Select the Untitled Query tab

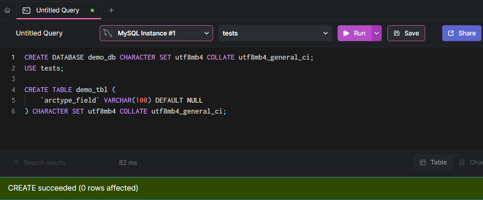click(57, 10)
